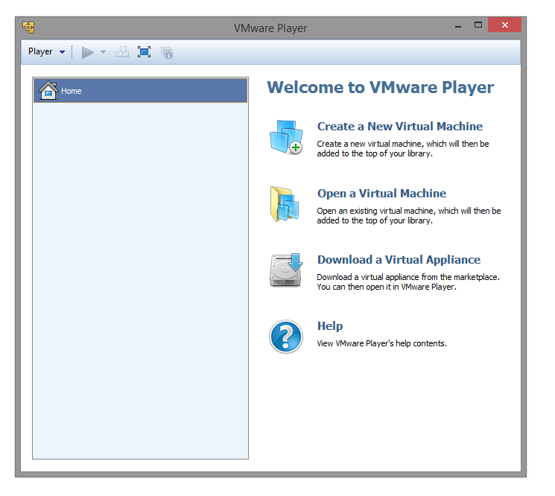Click the Open a Virtual Machine folder icon
This screenshot has width=555, height=496.
point(285,204)
